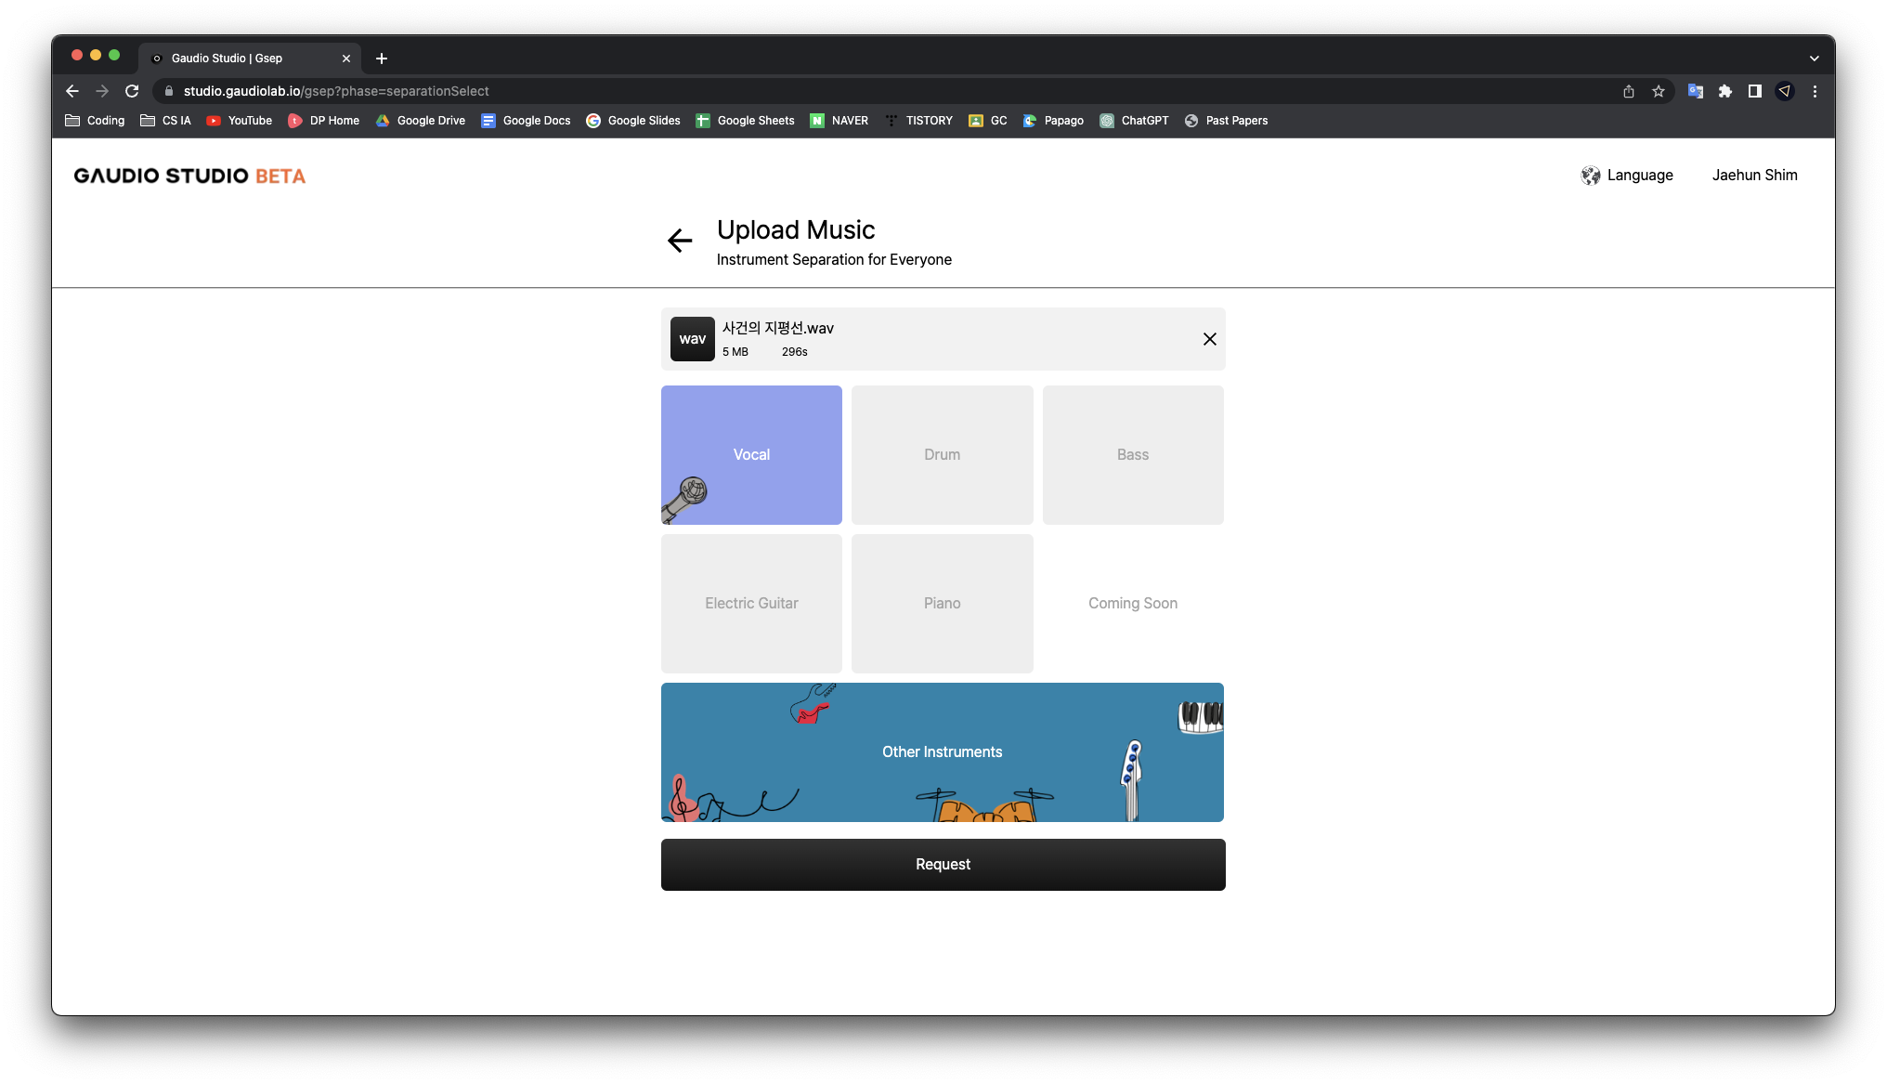Select the Other Instruments banner
This screenshot has width=1887, height=1084.
point(942,751)
